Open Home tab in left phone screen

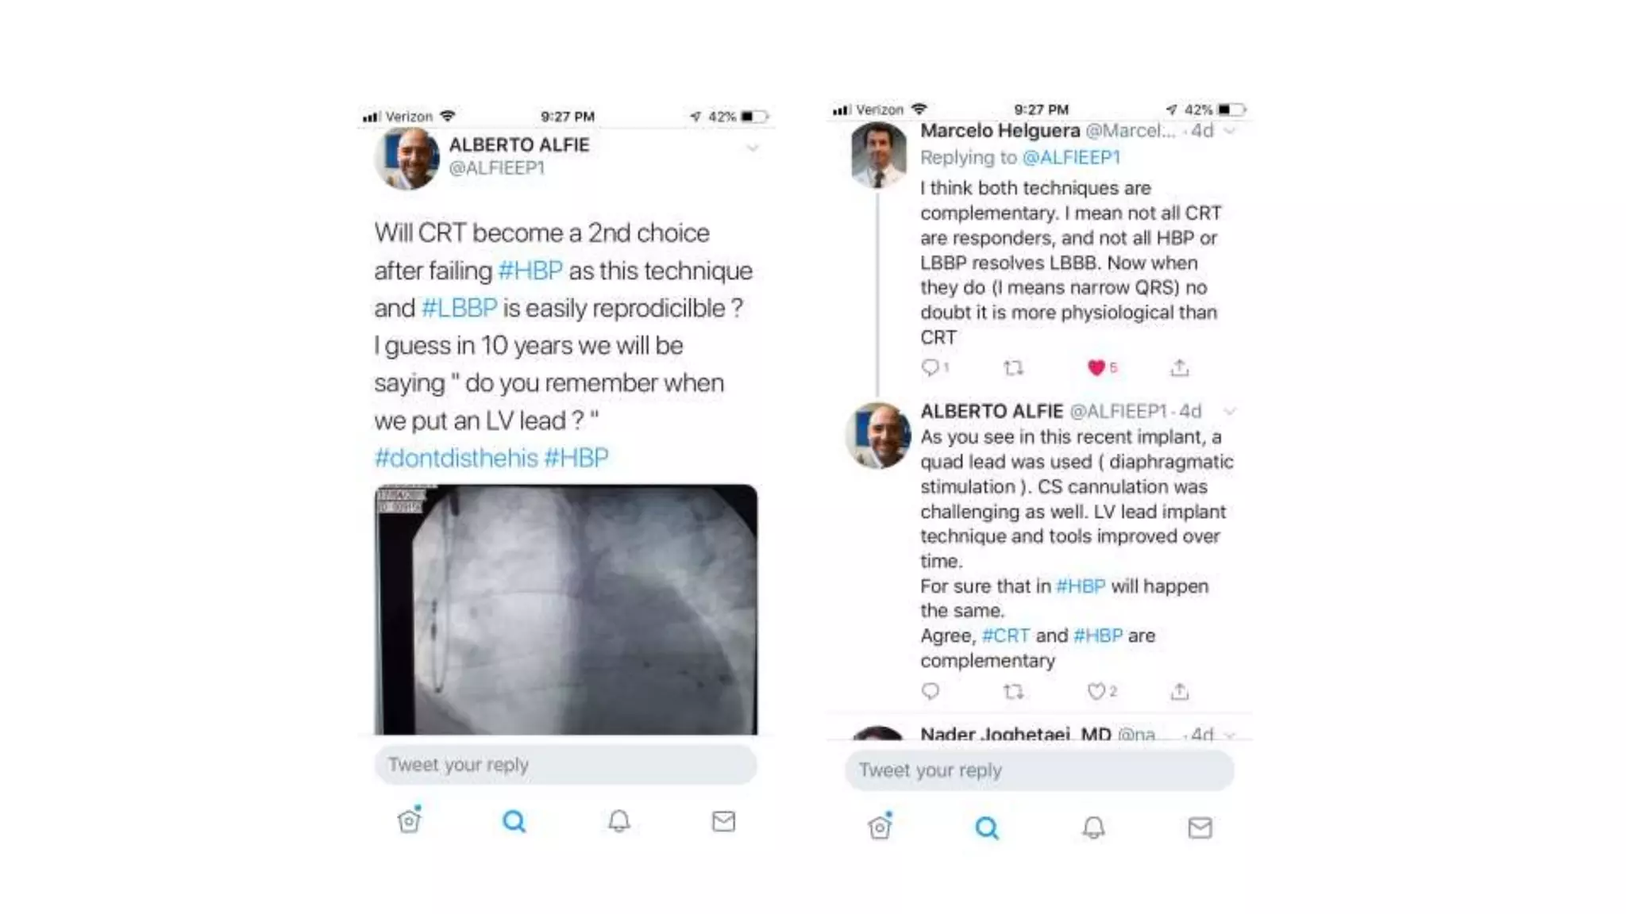[x=410, y=820]
